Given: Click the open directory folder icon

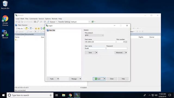Looking at the screenshot, I should click(26, 28).
